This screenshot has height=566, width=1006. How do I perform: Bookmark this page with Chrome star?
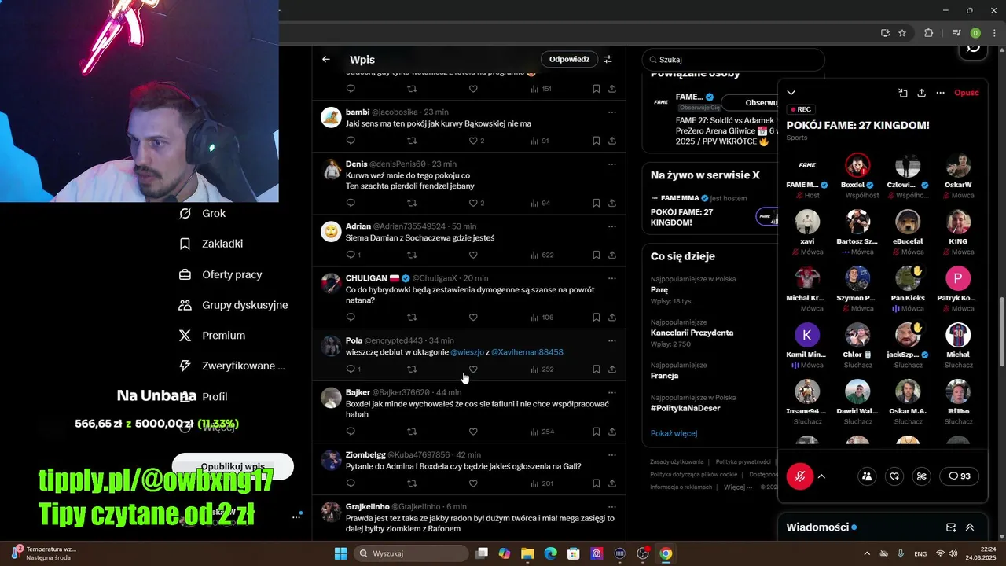pos(902,33)
